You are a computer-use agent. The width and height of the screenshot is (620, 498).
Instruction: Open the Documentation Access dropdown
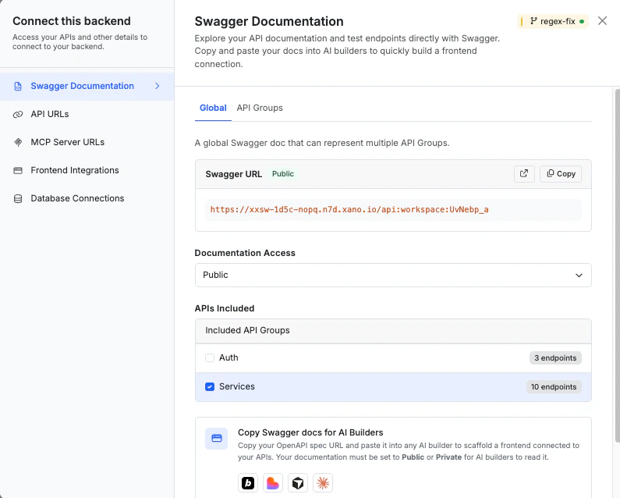coord(393,275)
